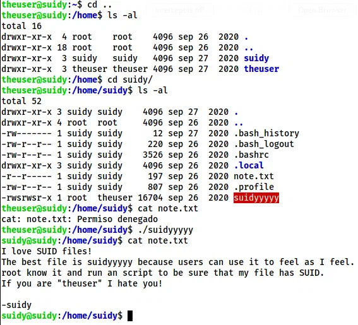The image size is (358, 325).
Task: Click the '197' size of note.txt
Action: 155,176
